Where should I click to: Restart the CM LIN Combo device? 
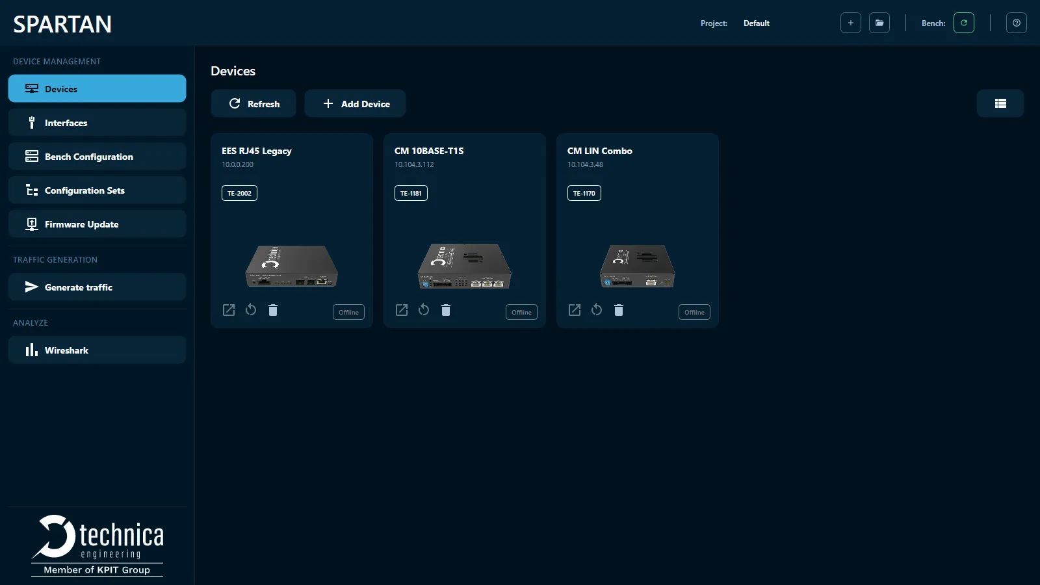(597, 310)
